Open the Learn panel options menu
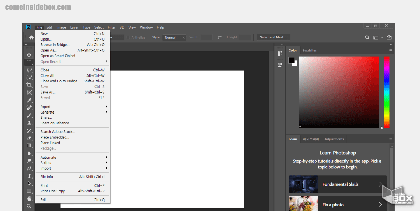 click(x=391, y=139)
